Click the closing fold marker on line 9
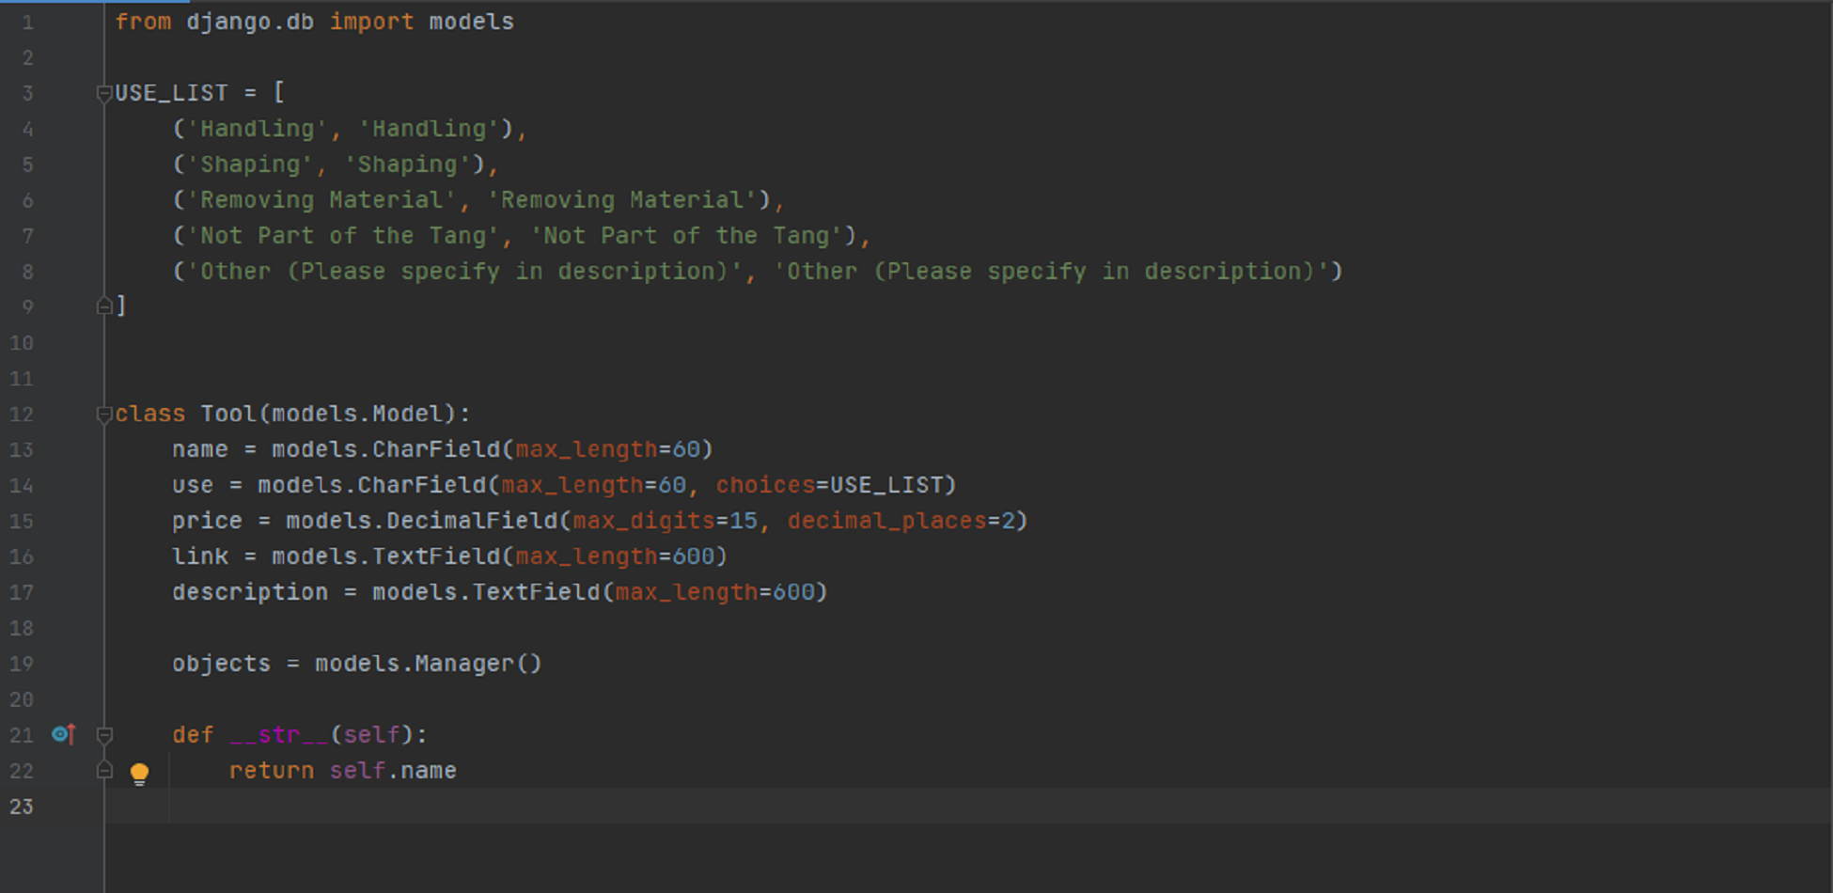 pyautogui.click(x=104, y=305)
